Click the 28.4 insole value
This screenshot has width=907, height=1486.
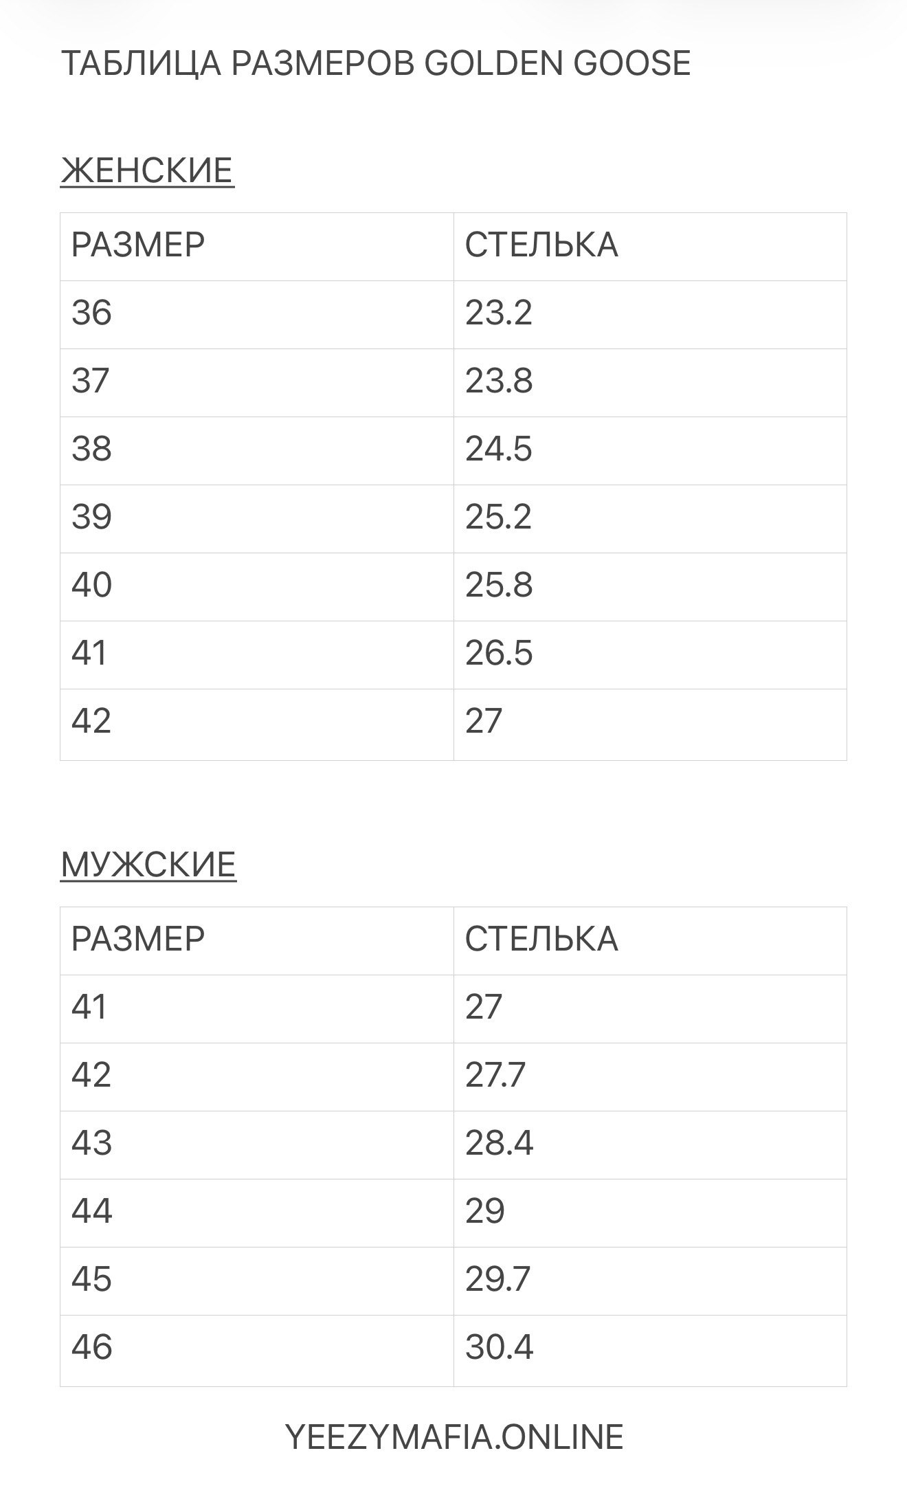pos(499,1143)
